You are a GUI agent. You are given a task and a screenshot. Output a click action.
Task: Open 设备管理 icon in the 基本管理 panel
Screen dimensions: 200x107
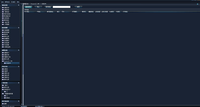[3, 30]
